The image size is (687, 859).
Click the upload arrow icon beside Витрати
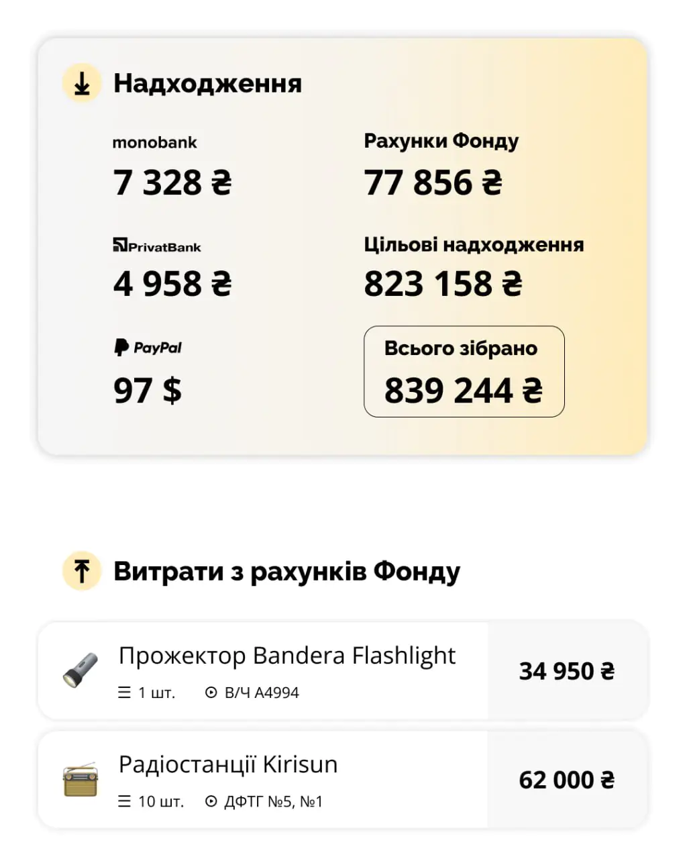82,571
